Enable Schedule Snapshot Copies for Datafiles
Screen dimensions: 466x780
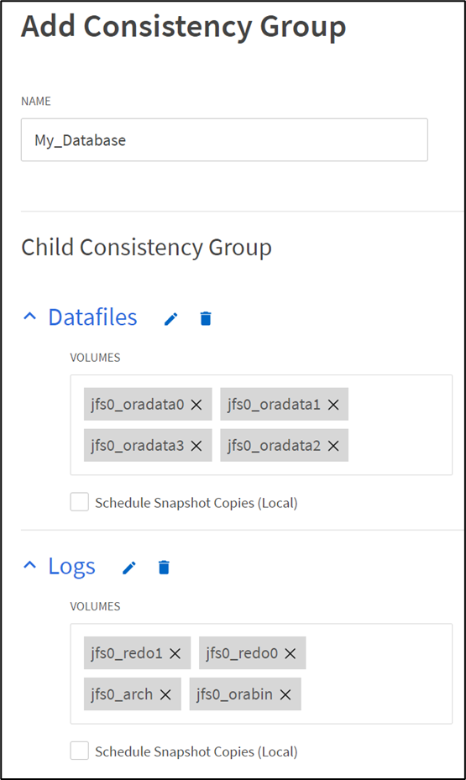click(x=80, y=502)
